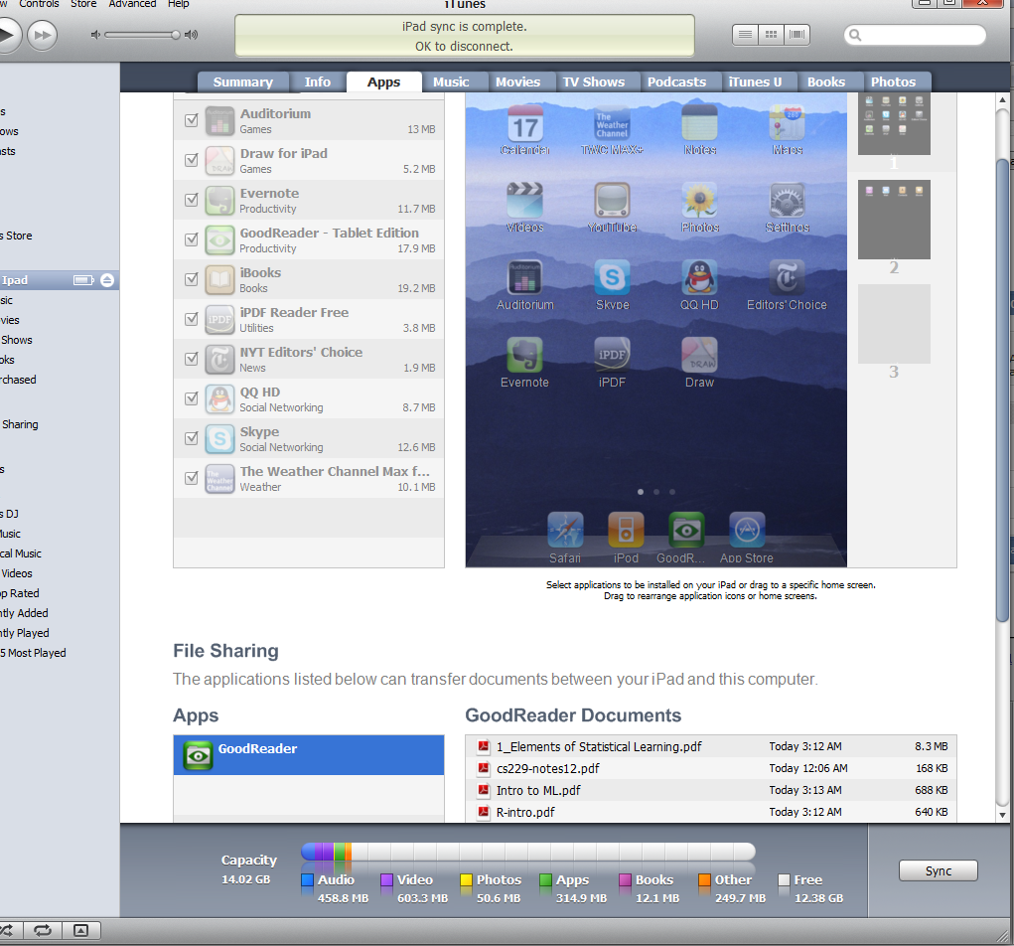1014x946 pixels.
Task: Click the Capacity usage bar
Action: [x=527, y=852]
